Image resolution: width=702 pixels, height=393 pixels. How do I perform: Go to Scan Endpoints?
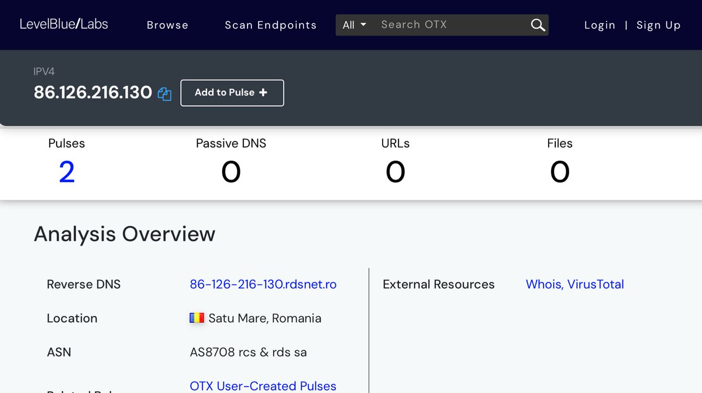tap(270, 25)
